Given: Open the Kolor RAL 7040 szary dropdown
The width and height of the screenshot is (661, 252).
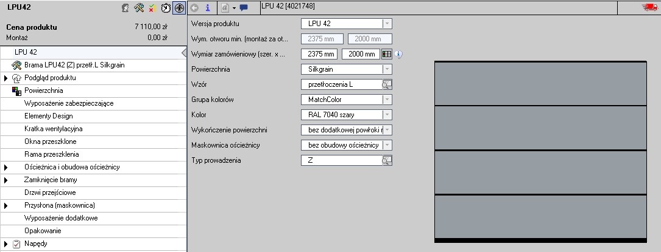Looking at the screenshot, I should 387,115.
